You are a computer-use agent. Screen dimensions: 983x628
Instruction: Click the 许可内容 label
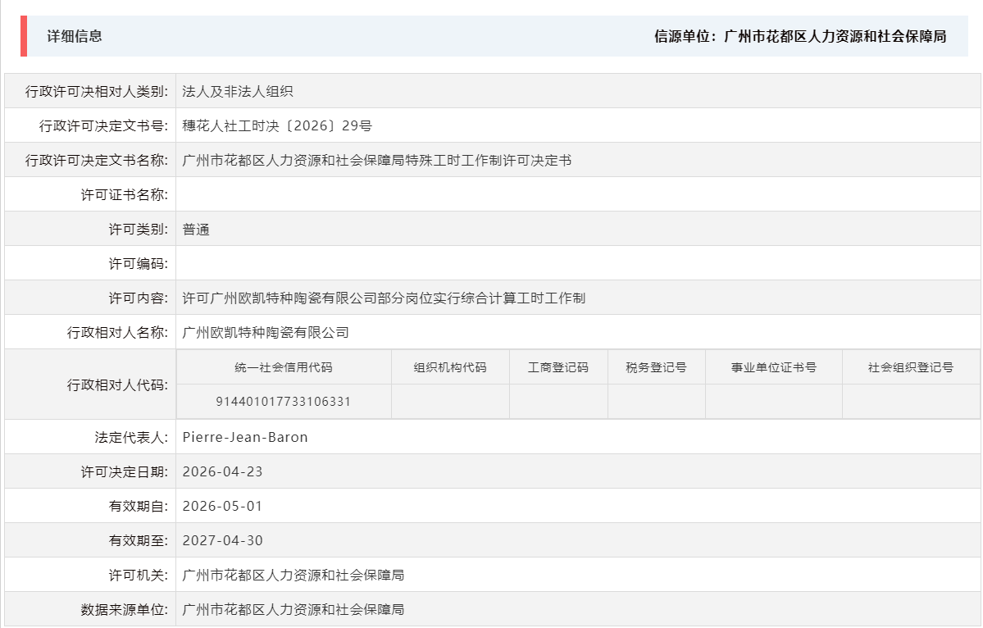coord(138,298)
